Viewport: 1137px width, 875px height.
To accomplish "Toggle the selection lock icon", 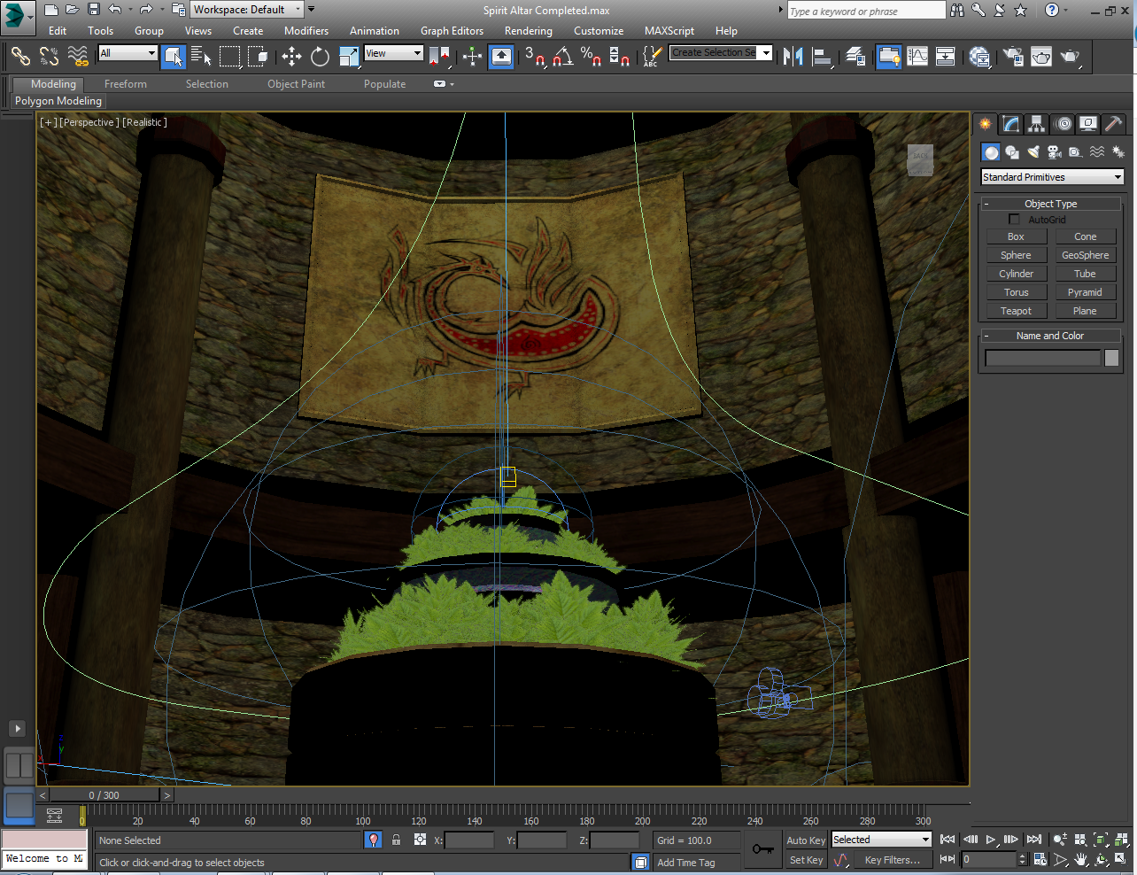I will pos(396,840).
